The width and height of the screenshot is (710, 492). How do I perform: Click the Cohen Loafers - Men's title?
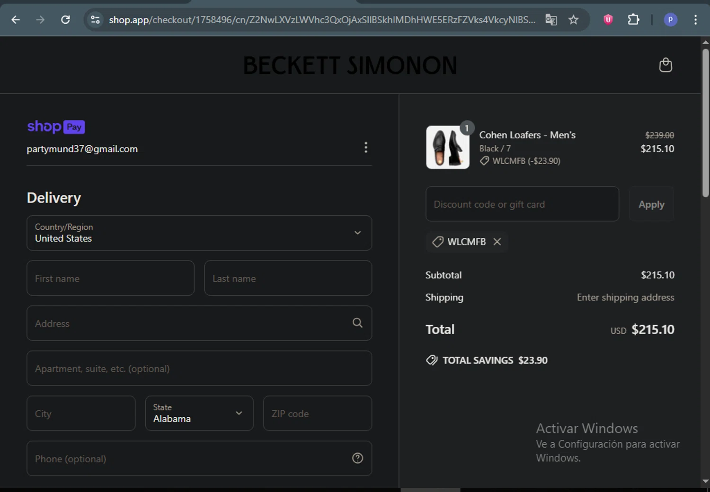[527, 135]
